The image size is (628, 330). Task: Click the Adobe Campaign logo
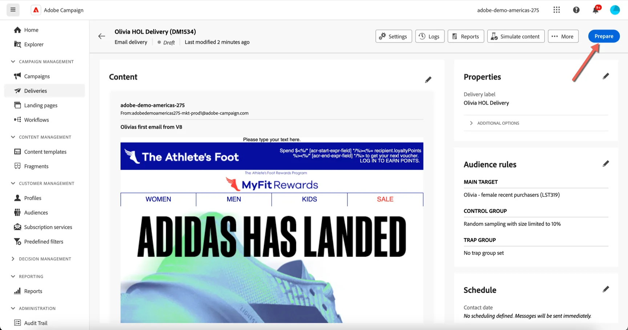[x=36, y=10]
